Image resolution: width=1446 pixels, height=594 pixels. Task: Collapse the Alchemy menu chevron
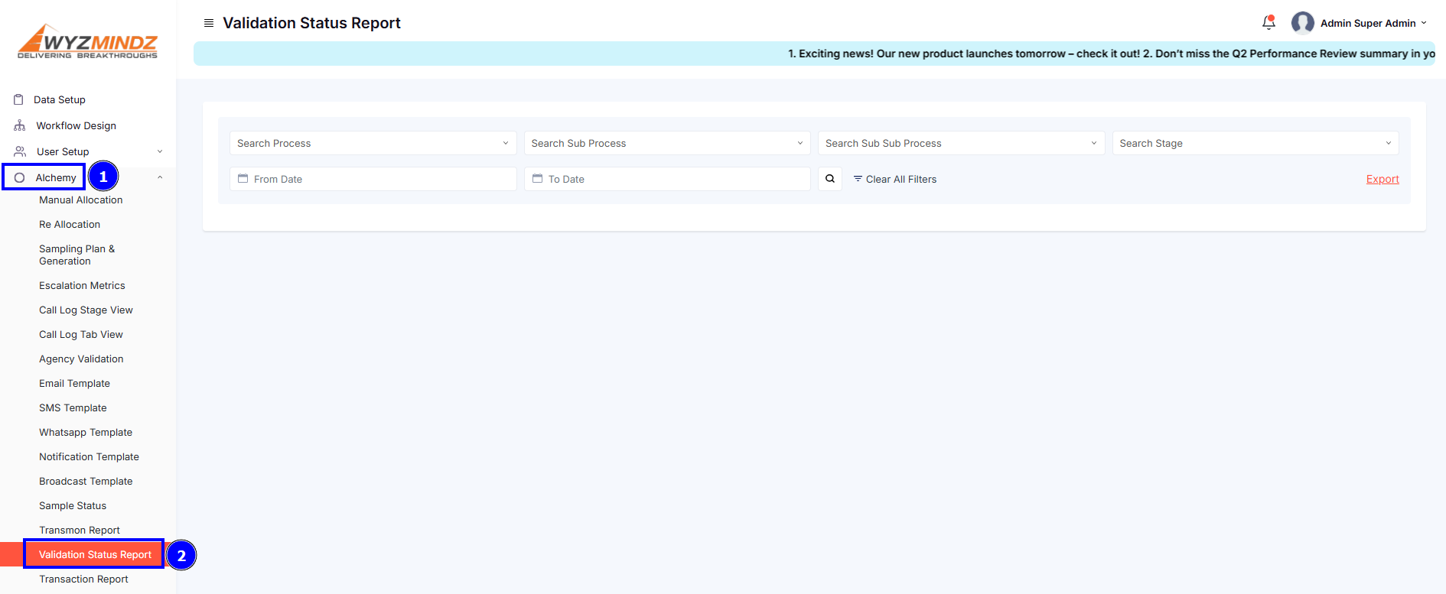point(160,177)
